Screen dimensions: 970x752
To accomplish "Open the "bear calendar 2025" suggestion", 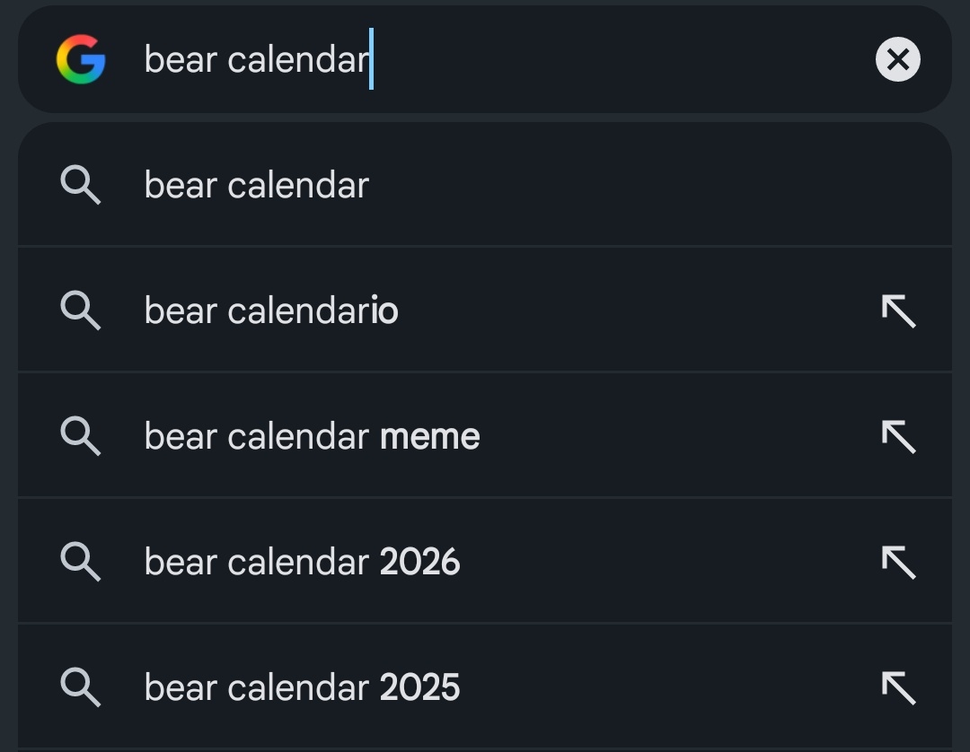I will coord(302,688).
